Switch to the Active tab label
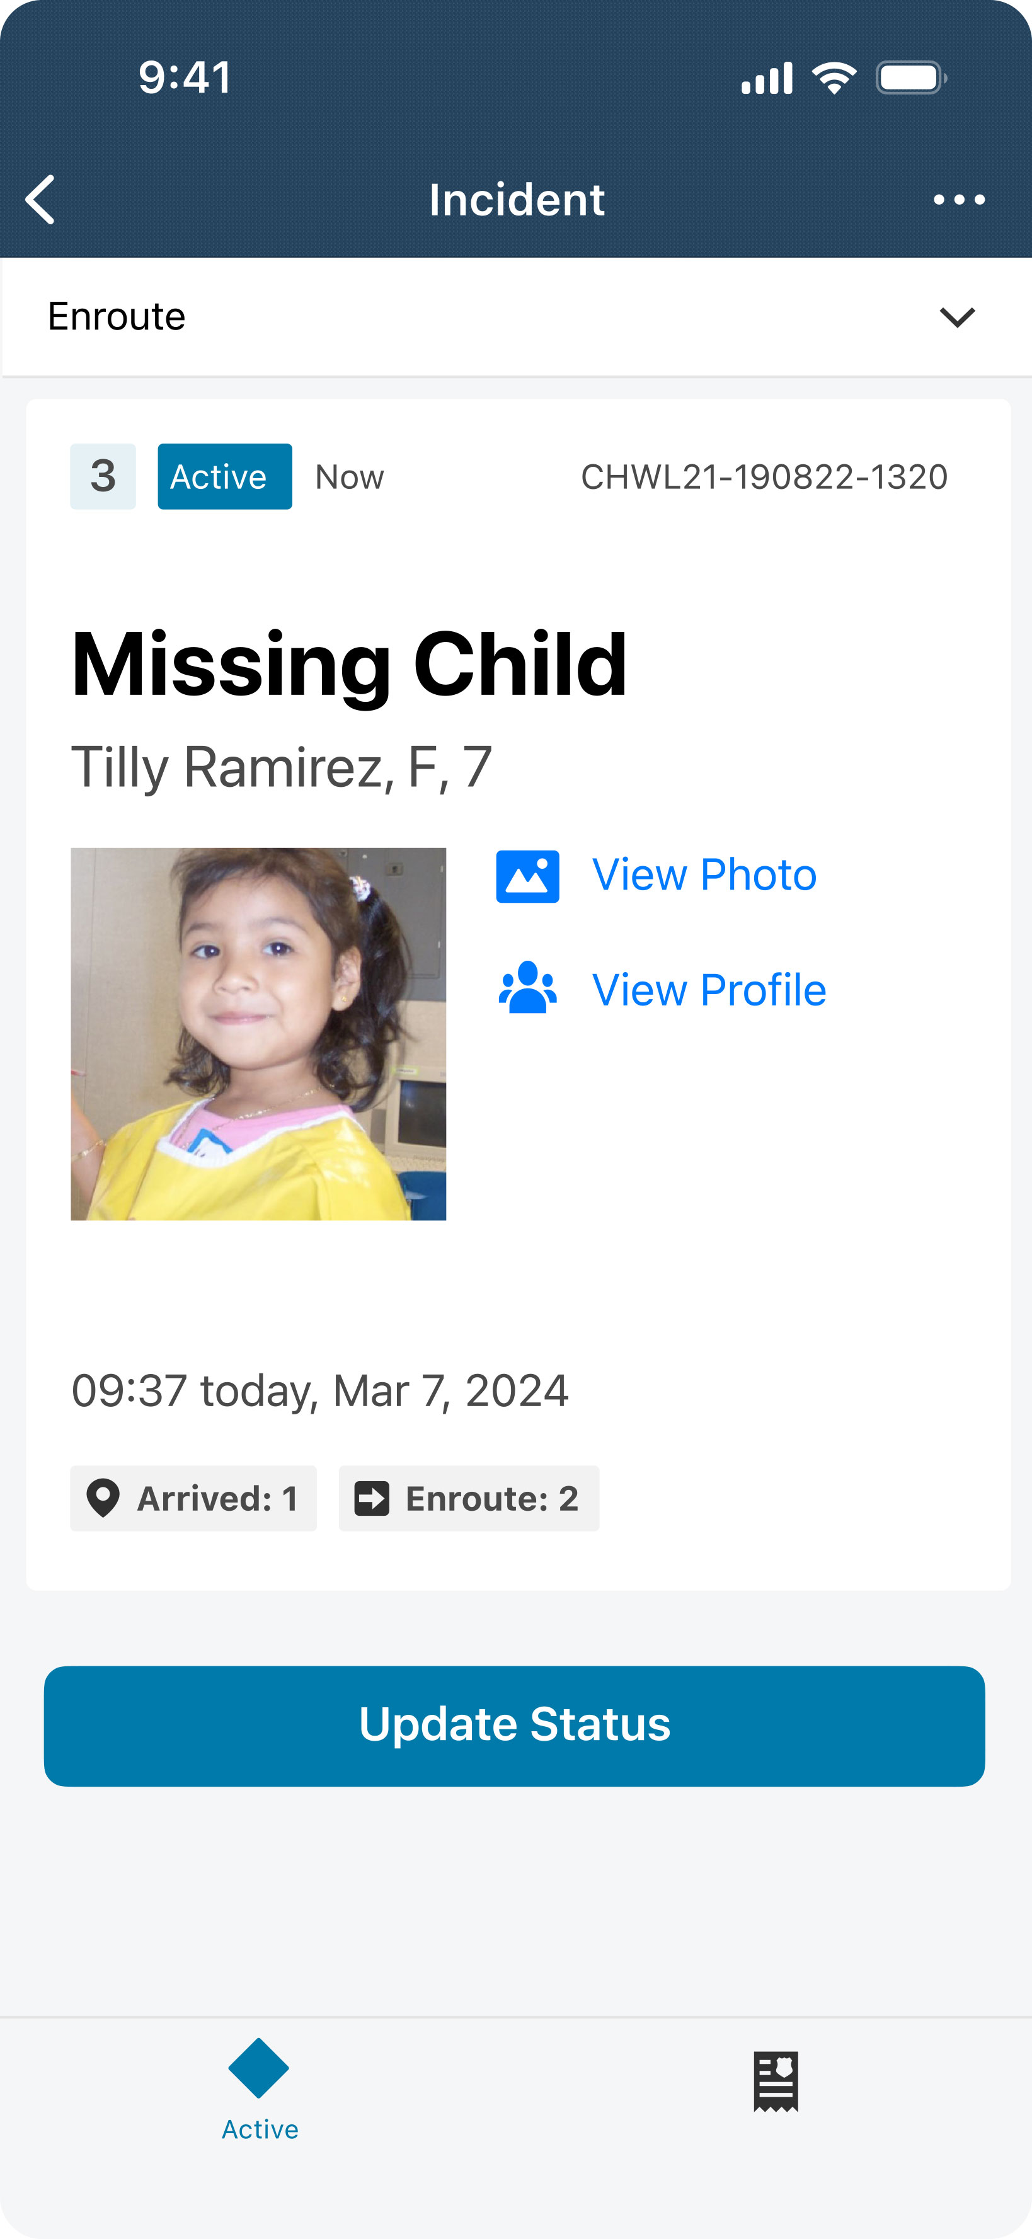This screenshot has width=1032, height=2239. (260, 2129)
